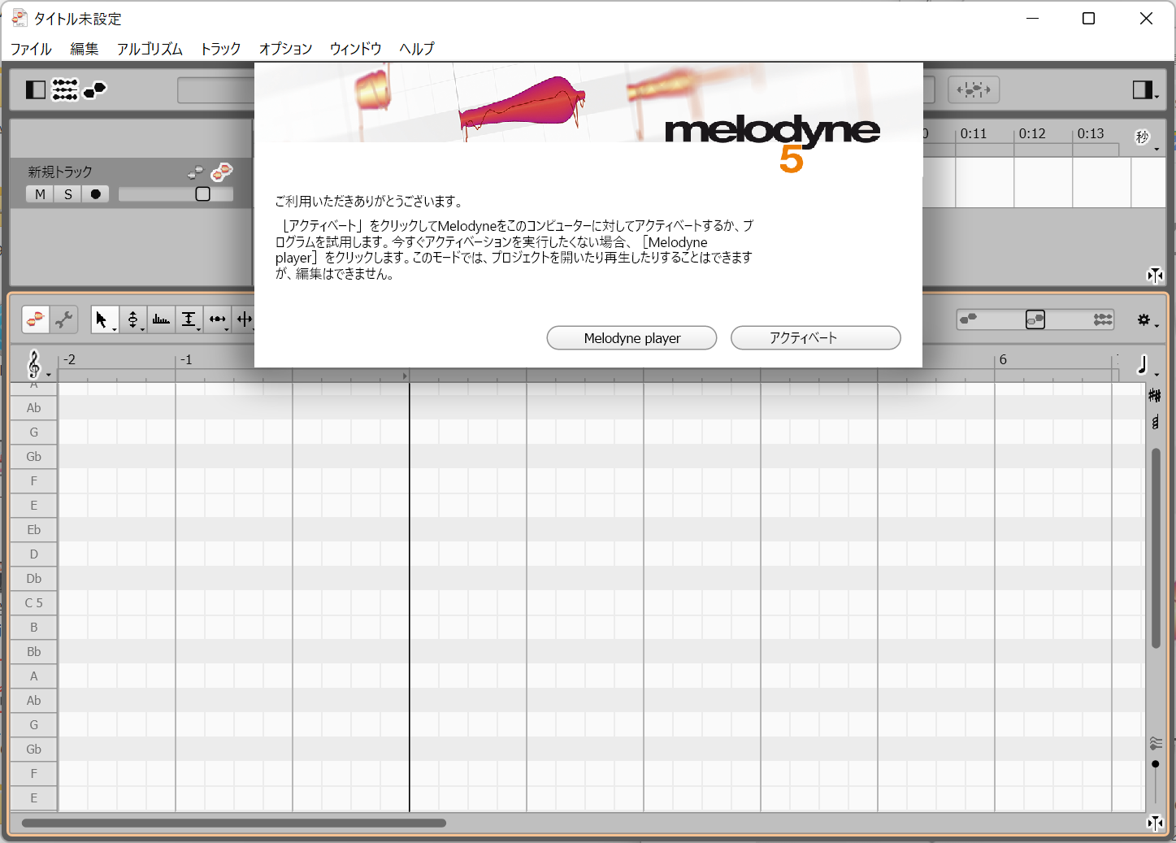Click the track pane zoom icon at bottom-right
Screen dimensions: 1176x843
click(1155, 276)
